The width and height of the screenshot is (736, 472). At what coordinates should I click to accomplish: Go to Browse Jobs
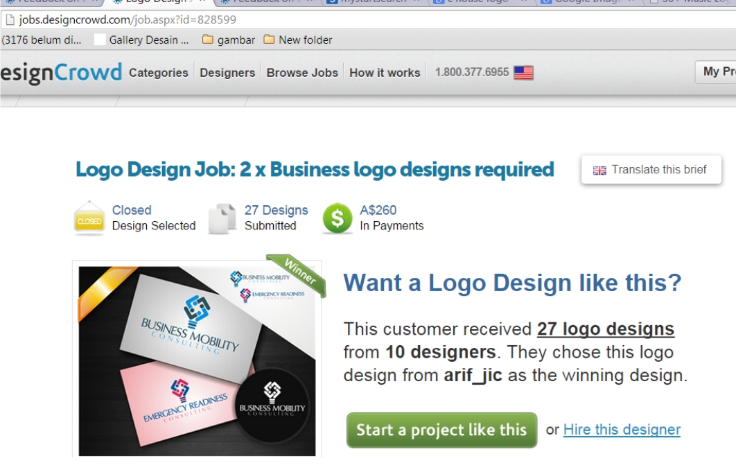point(302,73)
